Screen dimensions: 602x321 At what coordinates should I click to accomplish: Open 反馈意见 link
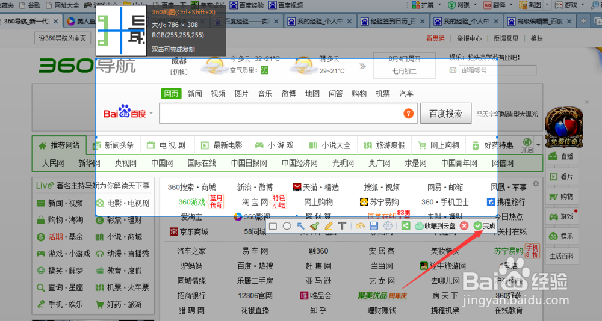[x=506, y=38]
